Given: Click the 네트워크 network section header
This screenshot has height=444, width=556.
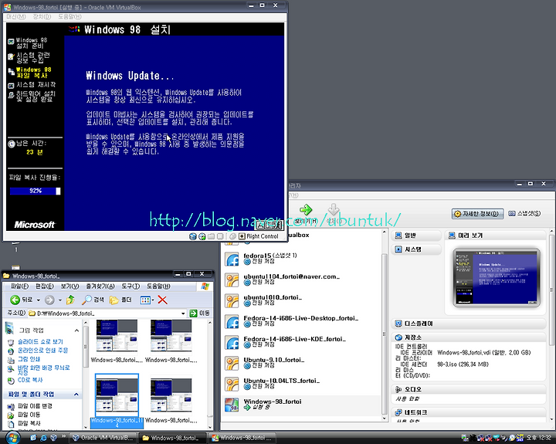Looking at the screenshot, I should click(x=469, y=412).
